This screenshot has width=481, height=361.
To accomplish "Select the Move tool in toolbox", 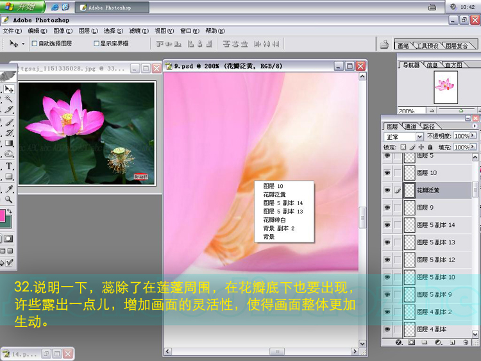I will tap(9, 89).
